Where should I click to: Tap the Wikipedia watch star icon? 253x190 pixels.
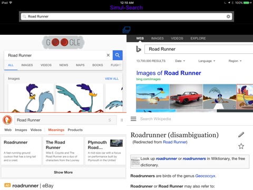click(241, 146)
